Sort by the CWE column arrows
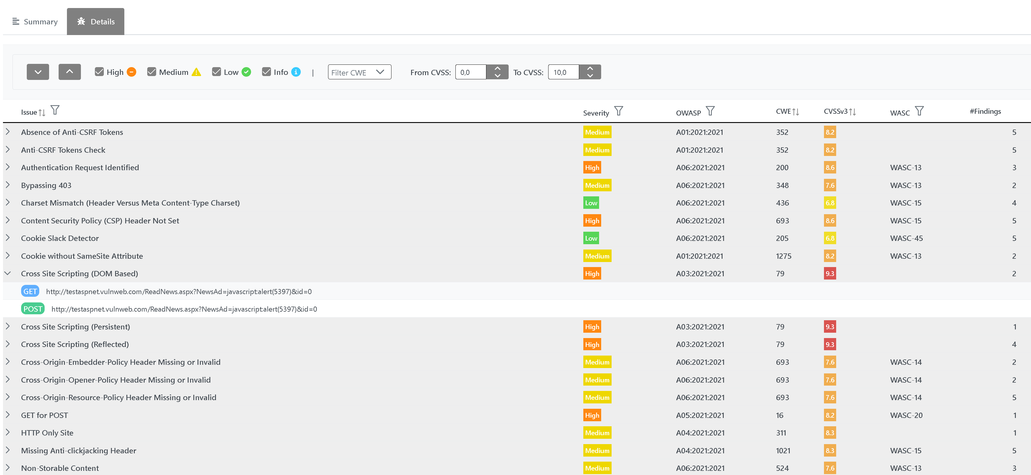The height and width of the screenshot is (475, 1031). pyautogui.click(x=795, y=112)
